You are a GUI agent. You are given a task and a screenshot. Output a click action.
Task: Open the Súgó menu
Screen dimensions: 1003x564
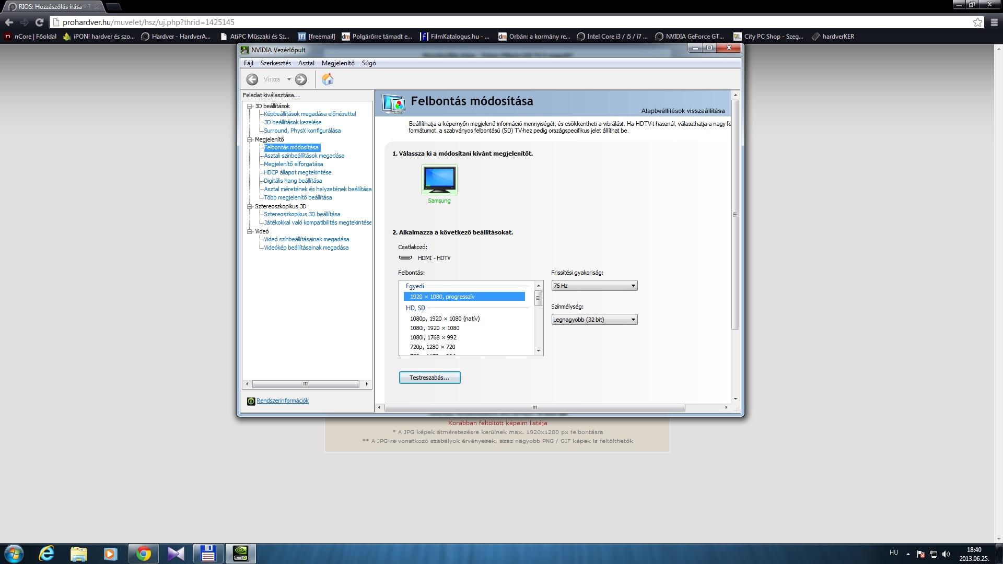[x=369, y=63]
